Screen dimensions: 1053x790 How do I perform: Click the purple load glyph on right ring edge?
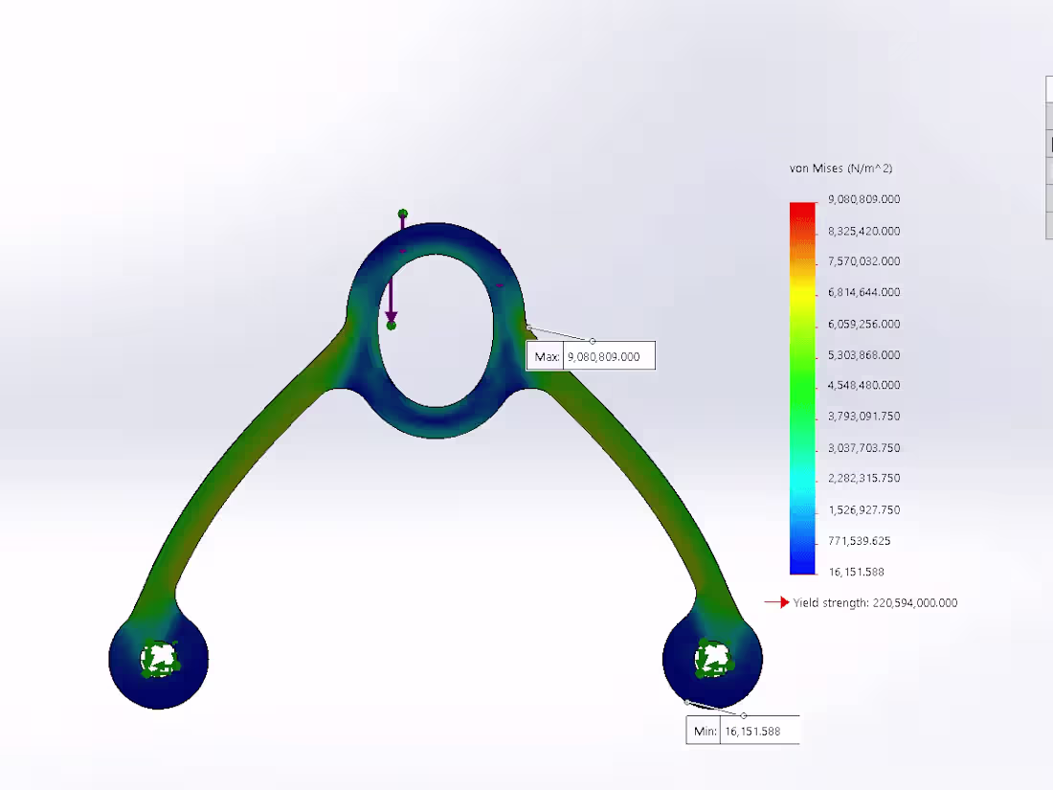tap(499, 285)
